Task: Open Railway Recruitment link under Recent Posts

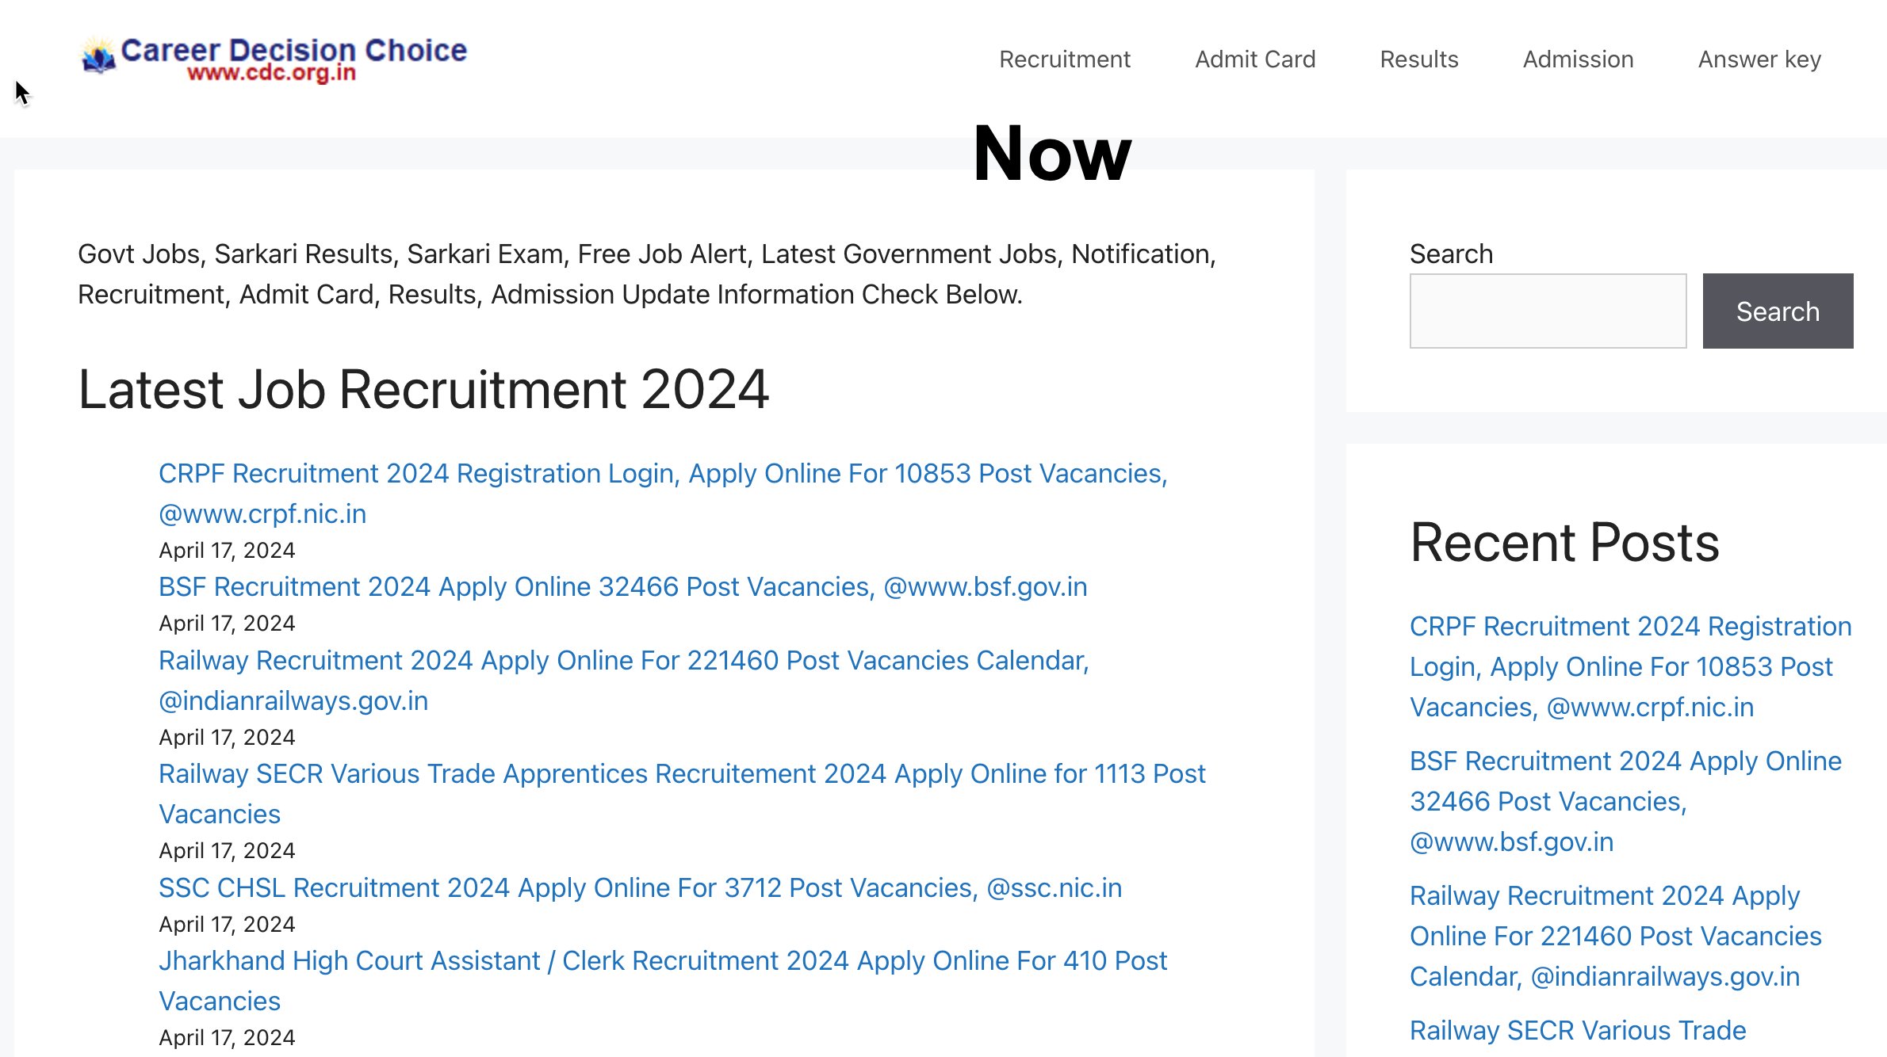Action: [x=1615, y=936]
